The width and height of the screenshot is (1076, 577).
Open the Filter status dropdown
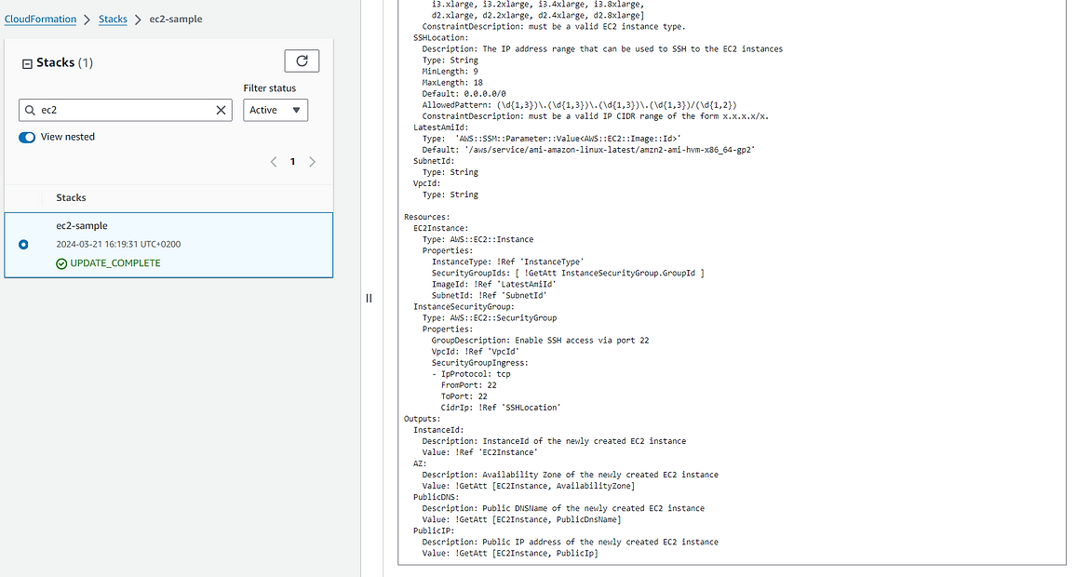276,110
